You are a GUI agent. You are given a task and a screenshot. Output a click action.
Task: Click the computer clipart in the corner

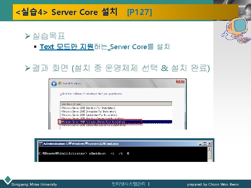236,30
